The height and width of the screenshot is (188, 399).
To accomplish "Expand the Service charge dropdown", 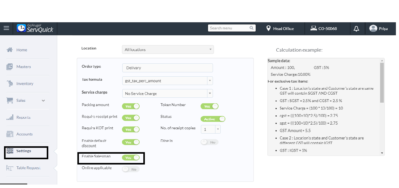I will coord(167,93).
